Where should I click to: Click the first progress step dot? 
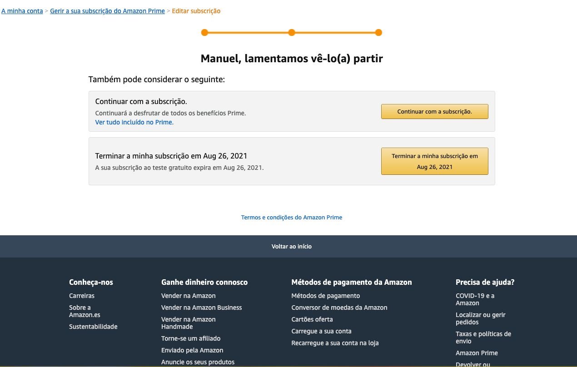click(x=204, y=32)
